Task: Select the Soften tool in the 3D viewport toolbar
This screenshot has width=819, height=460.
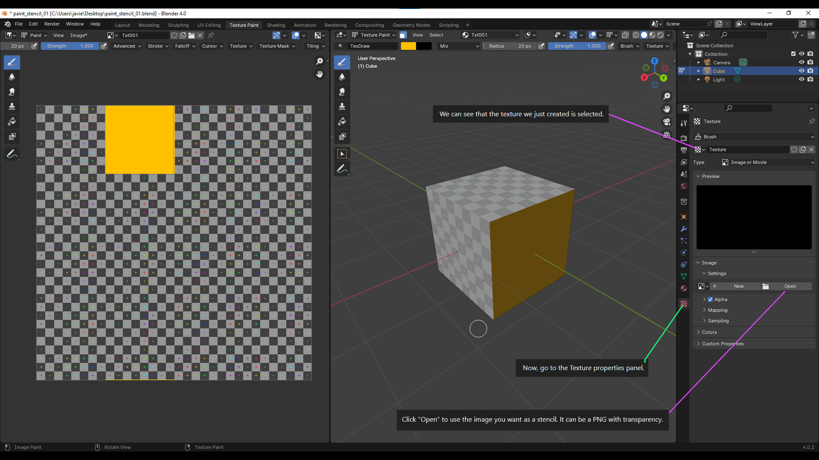Action: [342, 77]
